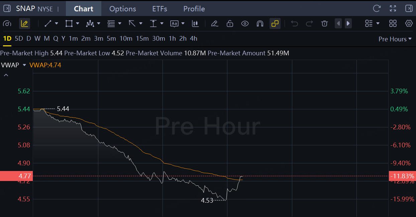Open the list layout icon
Screen dimensions: 416x217
(369, 23)
